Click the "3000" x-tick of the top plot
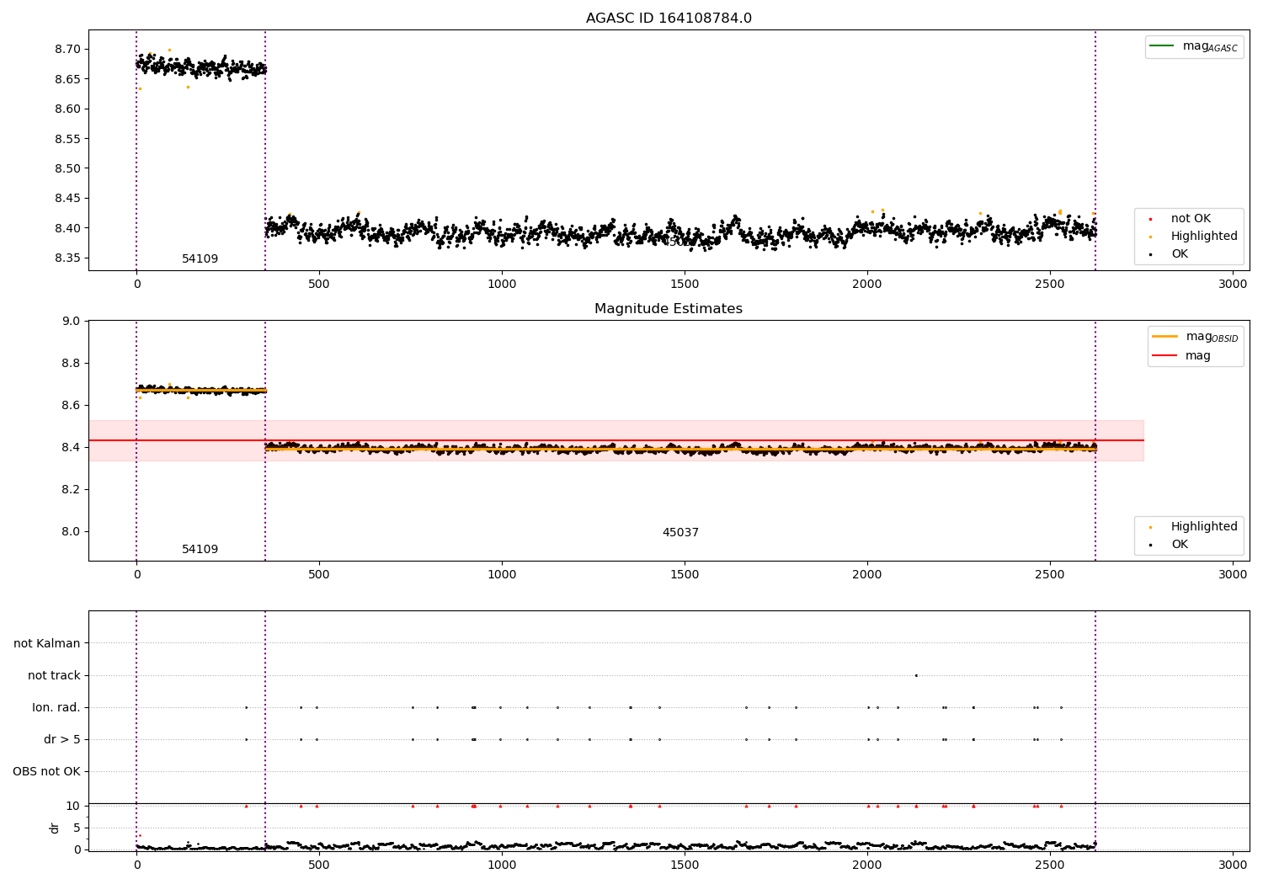Image resolution: width=1263 pixels, height=884 pixels. [x=1233, y=285]
